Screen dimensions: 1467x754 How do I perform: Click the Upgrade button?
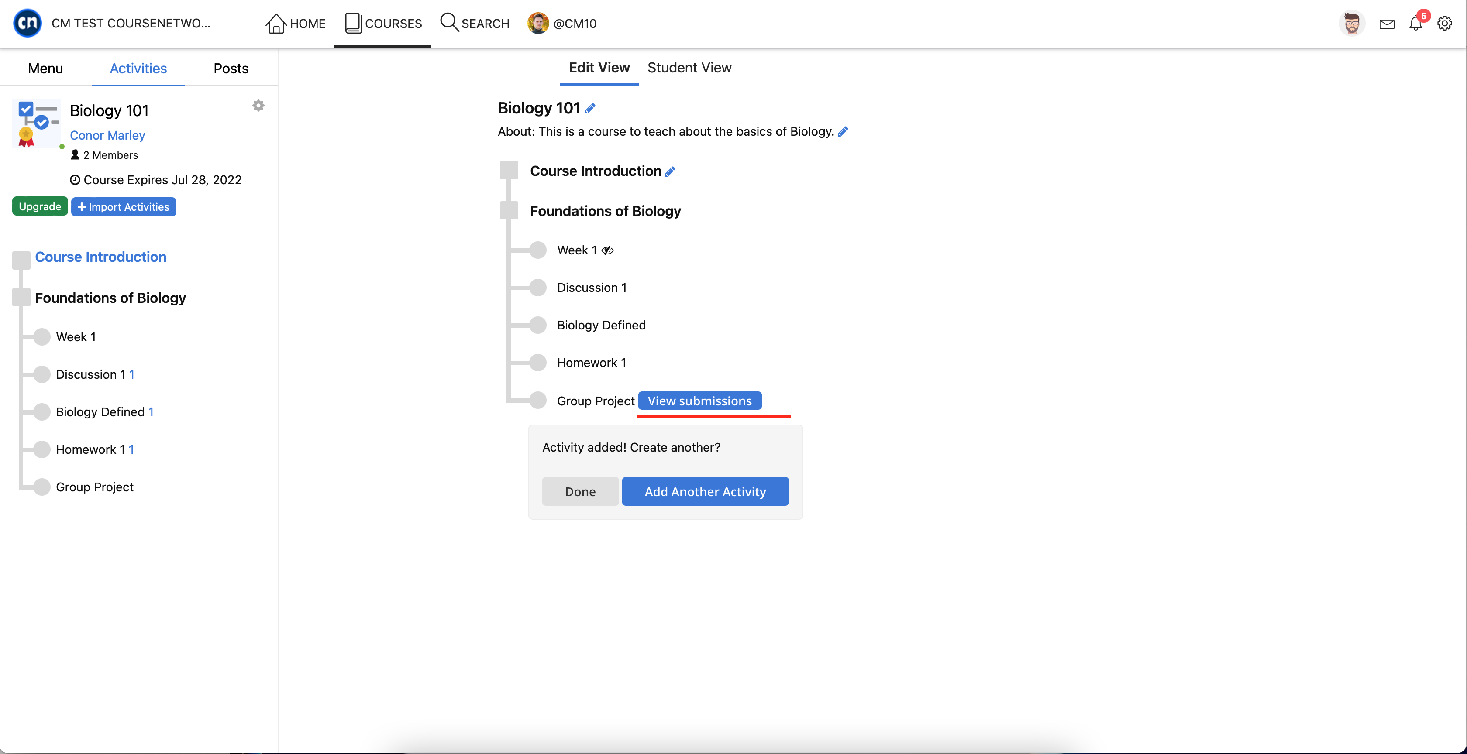tap(40, 206)
